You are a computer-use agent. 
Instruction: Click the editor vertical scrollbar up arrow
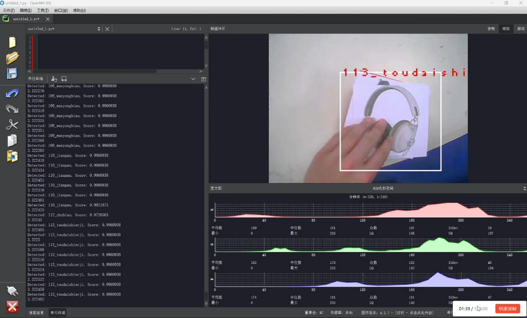click(x=206, y=38)
